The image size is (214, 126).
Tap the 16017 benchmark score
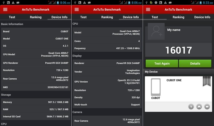point(178,50)
